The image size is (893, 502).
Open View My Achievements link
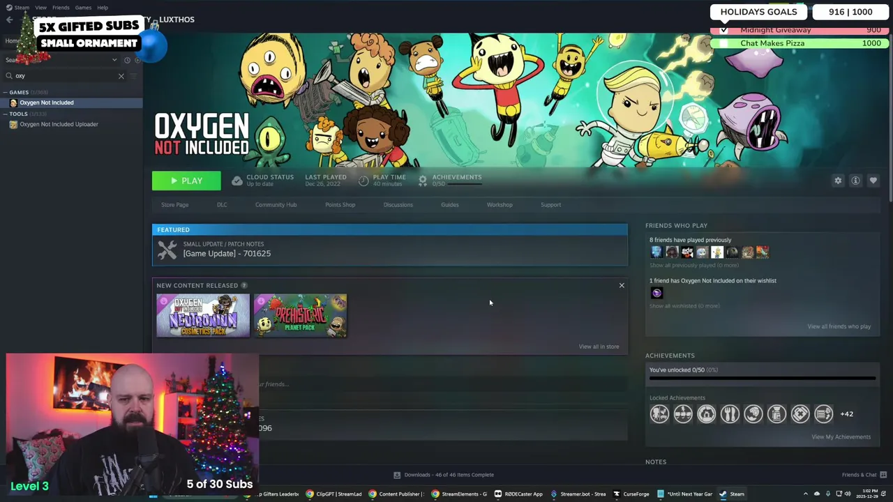841,437
